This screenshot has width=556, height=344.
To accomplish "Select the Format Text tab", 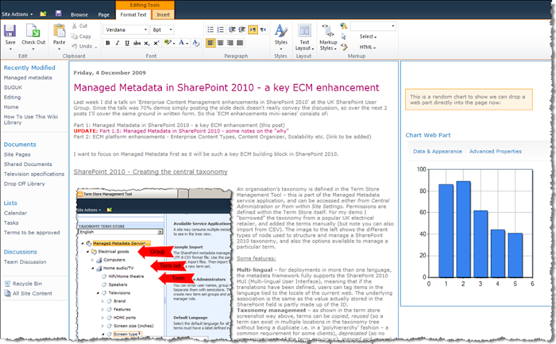I will [x=133, y=15].
